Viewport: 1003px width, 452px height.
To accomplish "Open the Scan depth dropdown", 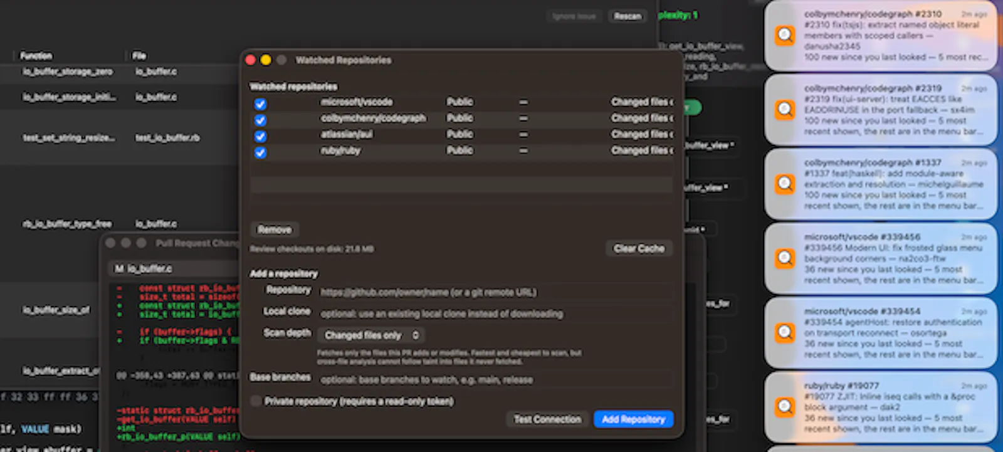I will 370,335.
